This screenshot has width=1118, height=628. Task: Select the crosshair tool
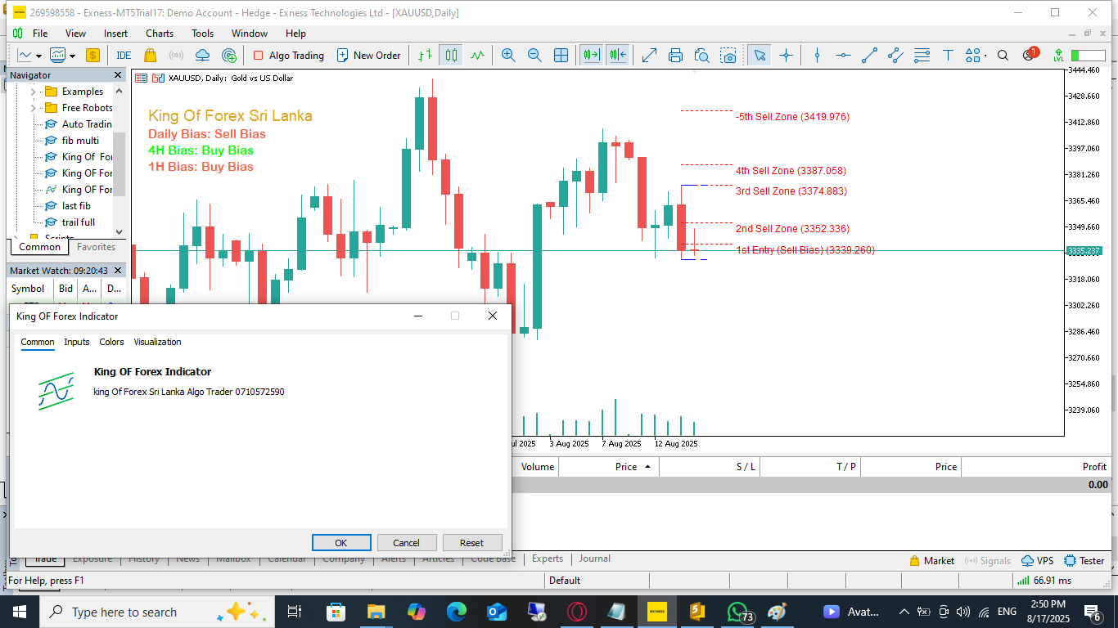coord(786,56)
